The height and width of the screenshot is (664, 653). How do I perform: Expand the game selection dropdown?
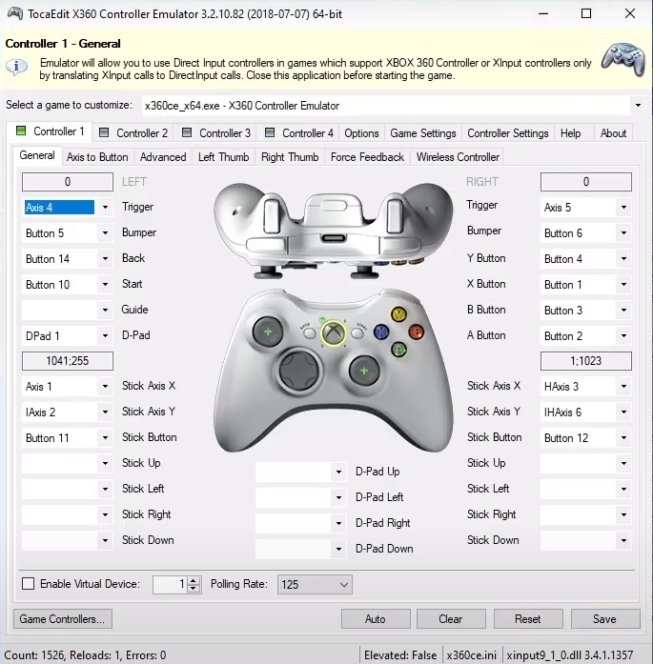[638, 105]
